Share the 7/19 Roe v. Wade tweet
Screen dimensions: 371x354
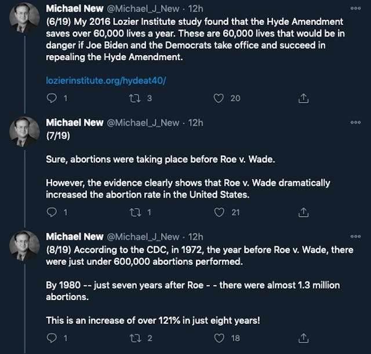coord(302,213)
